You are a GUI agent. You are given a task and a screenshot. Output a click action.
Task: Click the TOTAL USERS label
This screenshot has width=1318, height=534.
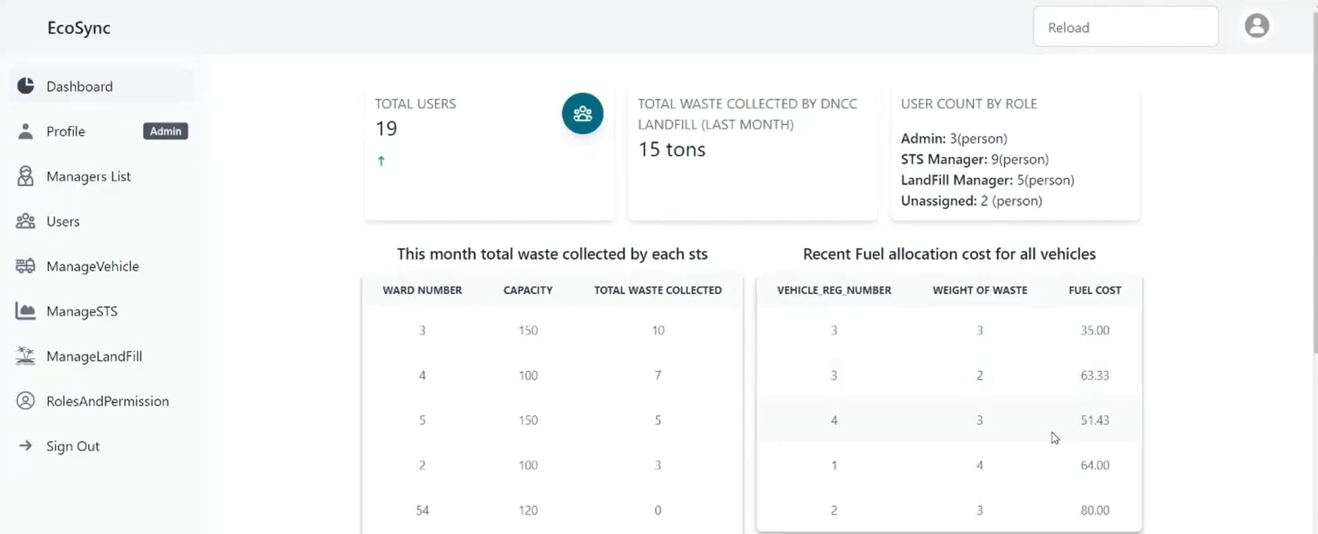(415, 104)
